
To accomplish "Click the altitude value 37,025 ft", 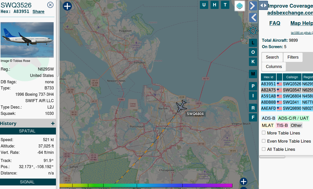I will pos(46,146).
